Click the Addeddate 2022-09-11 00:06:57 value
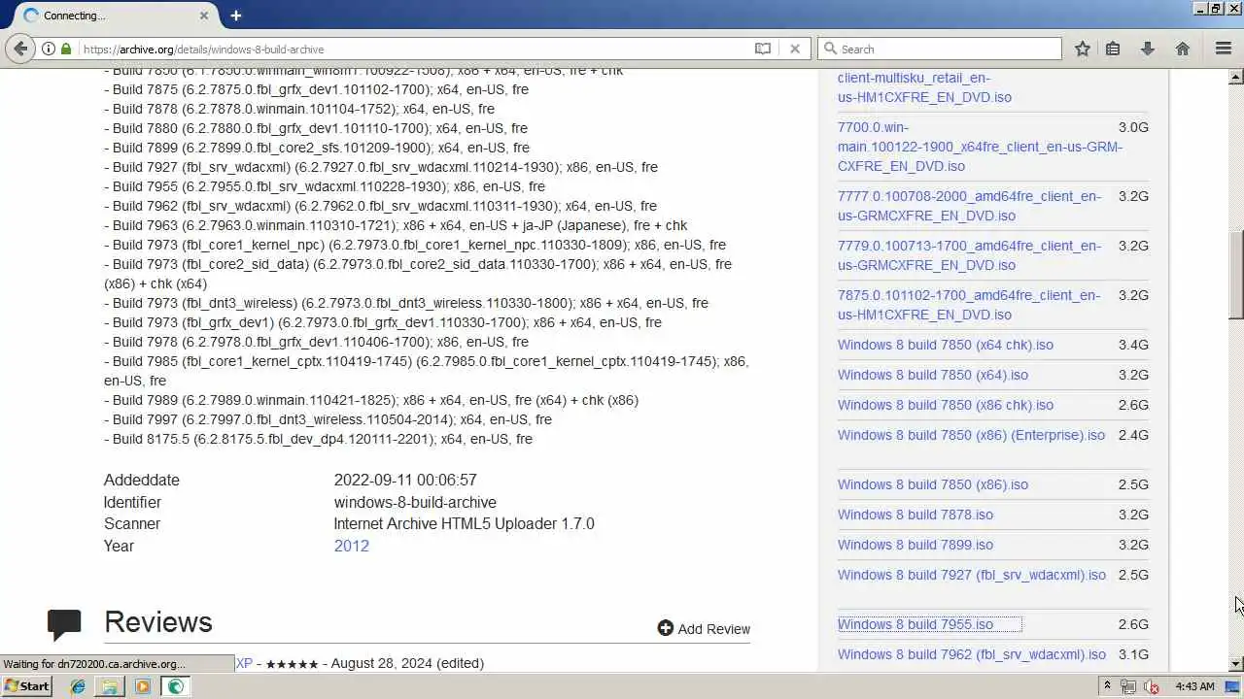The height and width of the screenshot is (699, 1244). coord(405,480)
